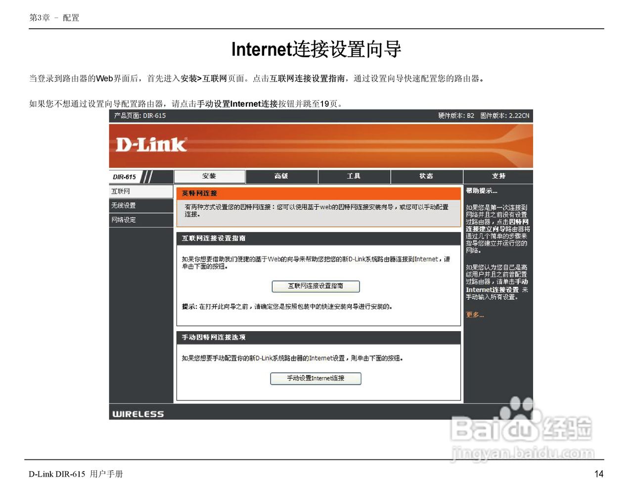
Task: Select the 状态 tab
Action: click(427, 177)
